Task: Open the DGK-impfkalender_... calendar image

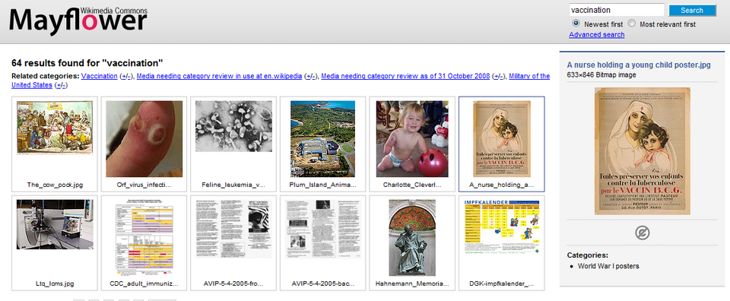Action: [502, 227]
